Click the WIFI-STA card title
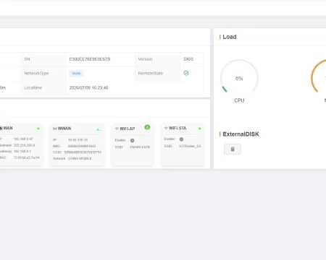Image resolution: width=326 pixels, height=260 pixels. point(177,128)
